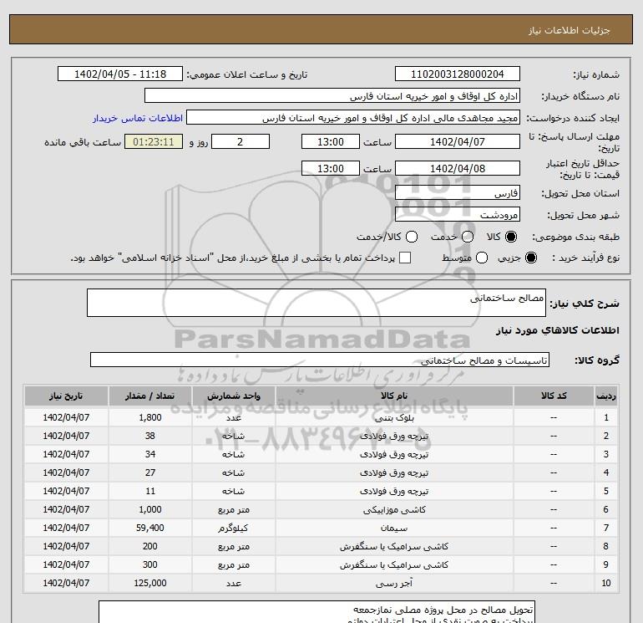Click the quantity 200 cell

click(150, 547)
